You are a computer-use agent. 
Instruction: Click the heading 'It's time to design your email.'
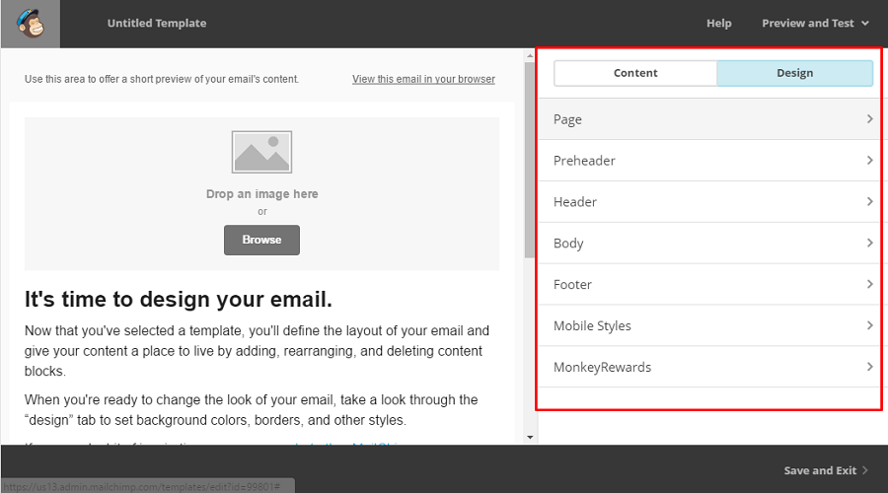[x=178, y=299]
